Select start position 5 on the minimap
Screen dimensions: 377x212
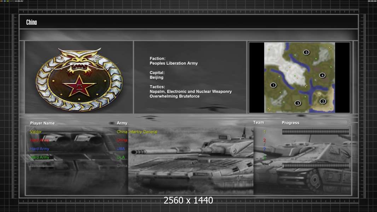point(306,52)
